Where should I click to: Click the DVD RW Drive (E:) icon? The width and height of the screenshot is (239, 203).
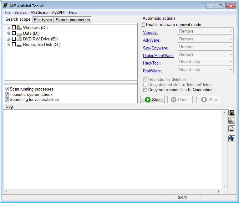click(19, 39)
